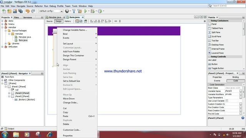Undo the last action from the toolbar
The image size is (246, 138).
pyautogui.click(x=27, y=11)
